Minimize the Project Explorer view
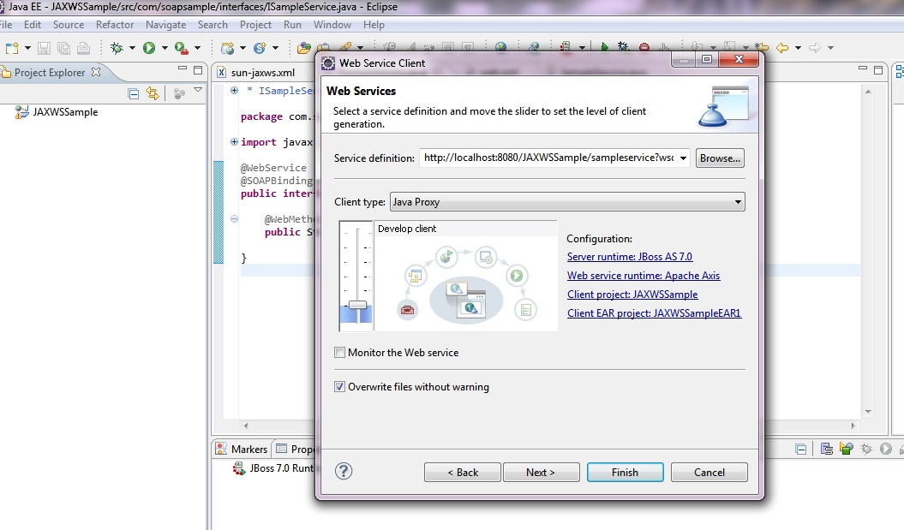Image resolution: width=904 pixels, height=530 pixels. click(183, 68)
